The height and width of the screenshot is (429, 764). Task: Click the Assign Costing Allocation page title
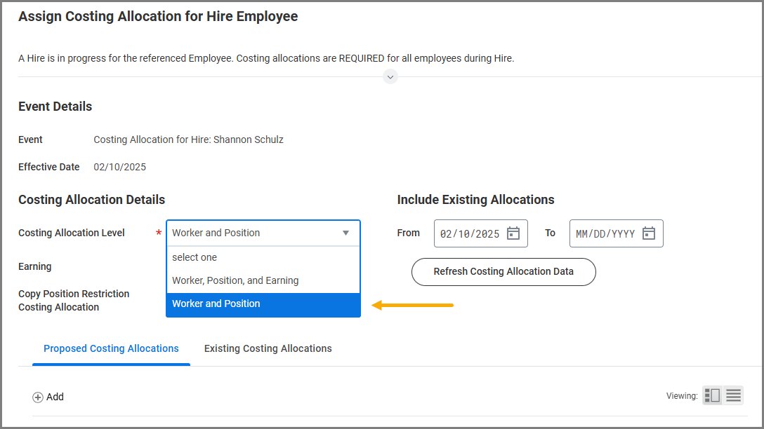coord(158,17)
